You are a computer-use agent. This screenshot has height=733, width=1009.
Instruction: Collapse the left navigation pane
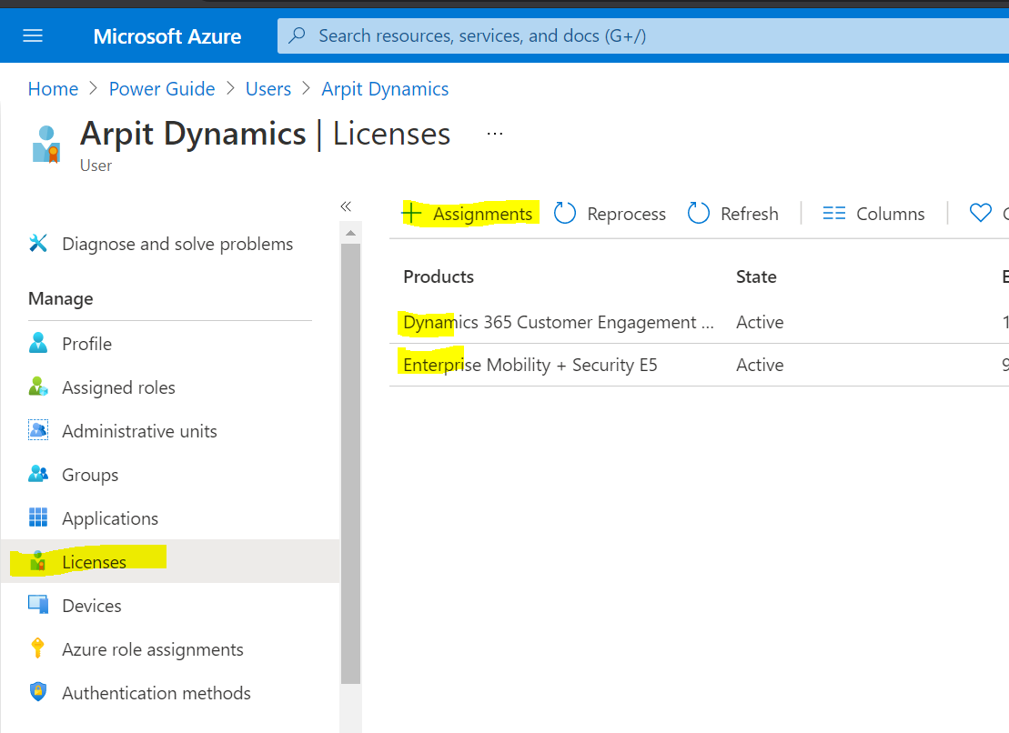346,206
